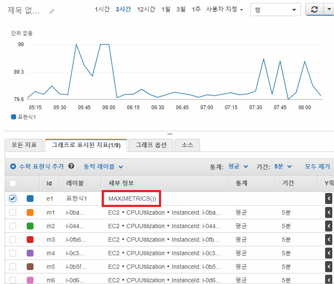This screenshot has width=334, height=284.
Task: Click the refresh graph icon button
Action: [314, 10]
